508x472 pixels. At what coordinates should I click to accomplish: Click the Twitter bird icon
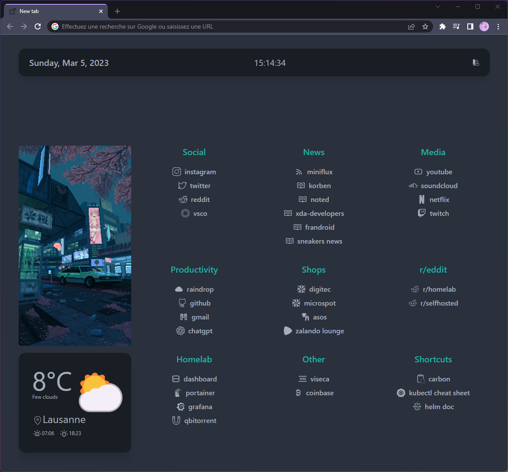[x=182, y=186]
